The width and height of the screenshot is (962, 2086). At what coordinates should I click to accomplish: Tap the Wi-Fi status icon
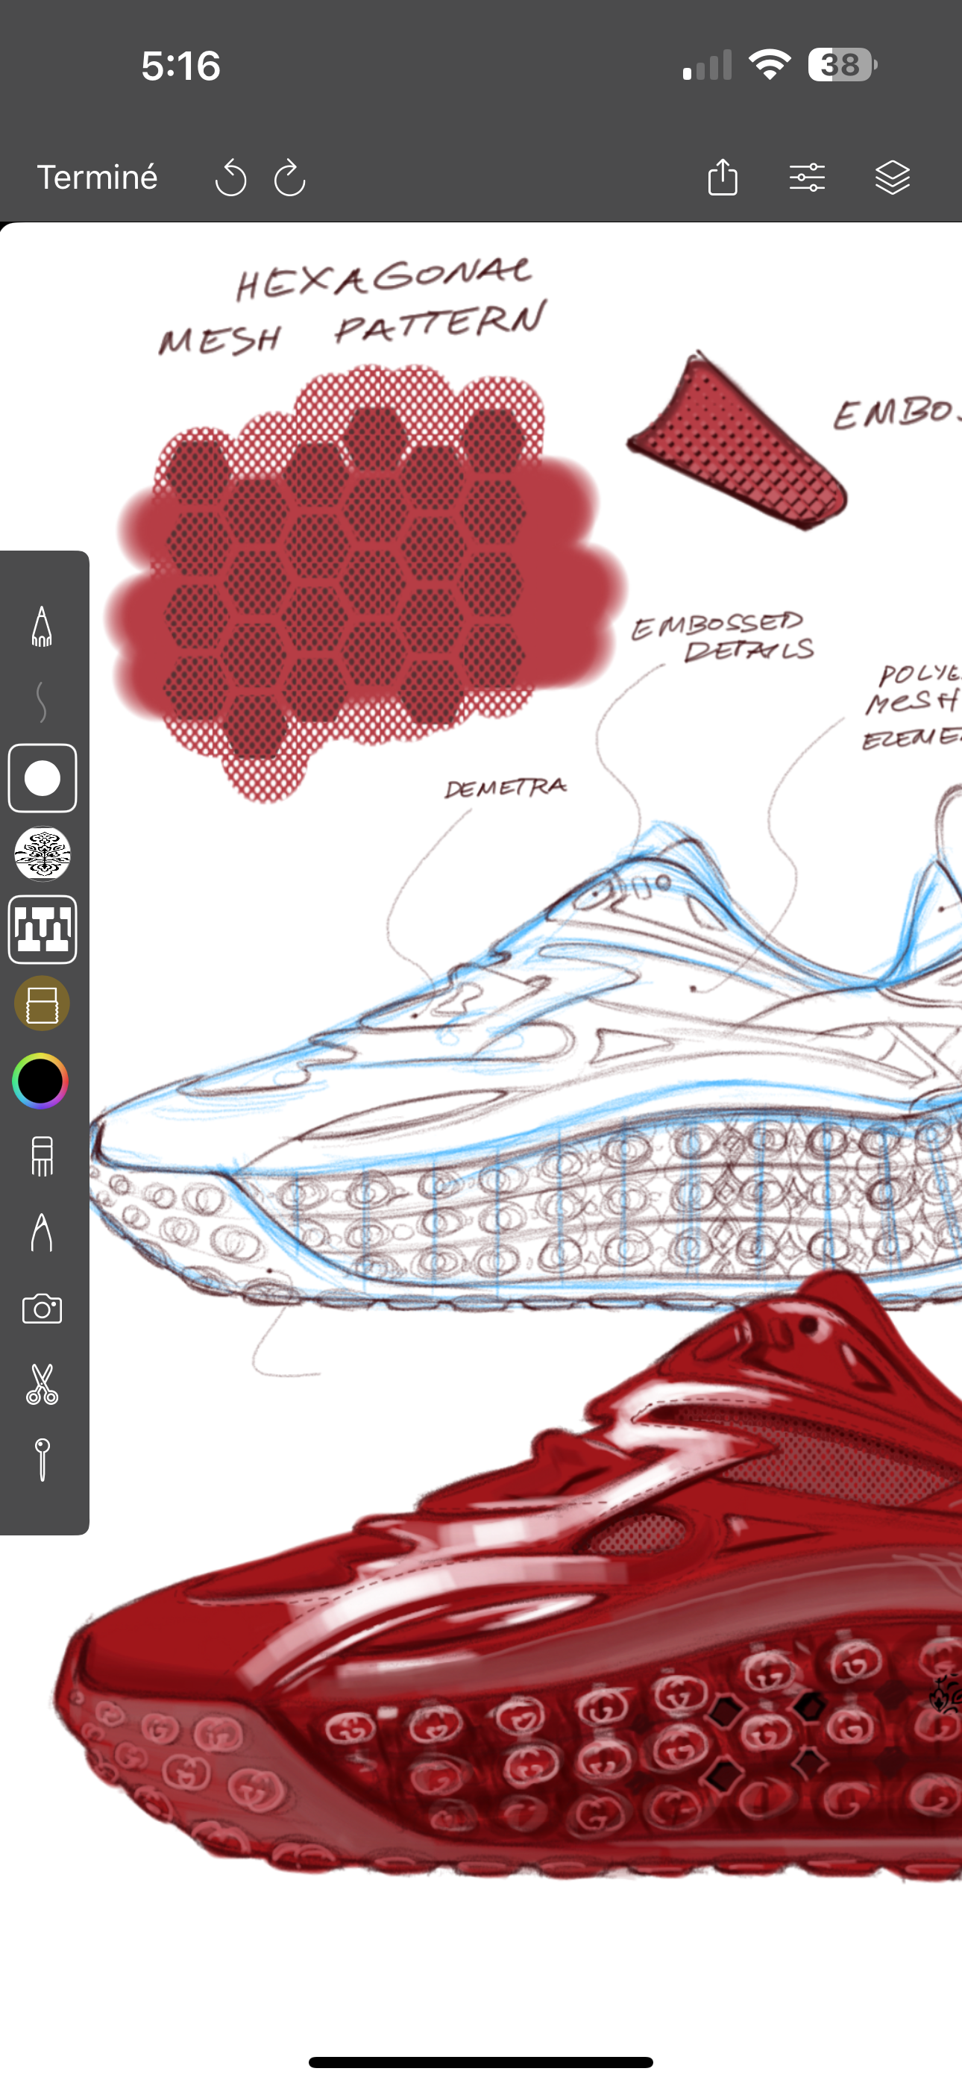pyautogui.click(x=770, y=65)
